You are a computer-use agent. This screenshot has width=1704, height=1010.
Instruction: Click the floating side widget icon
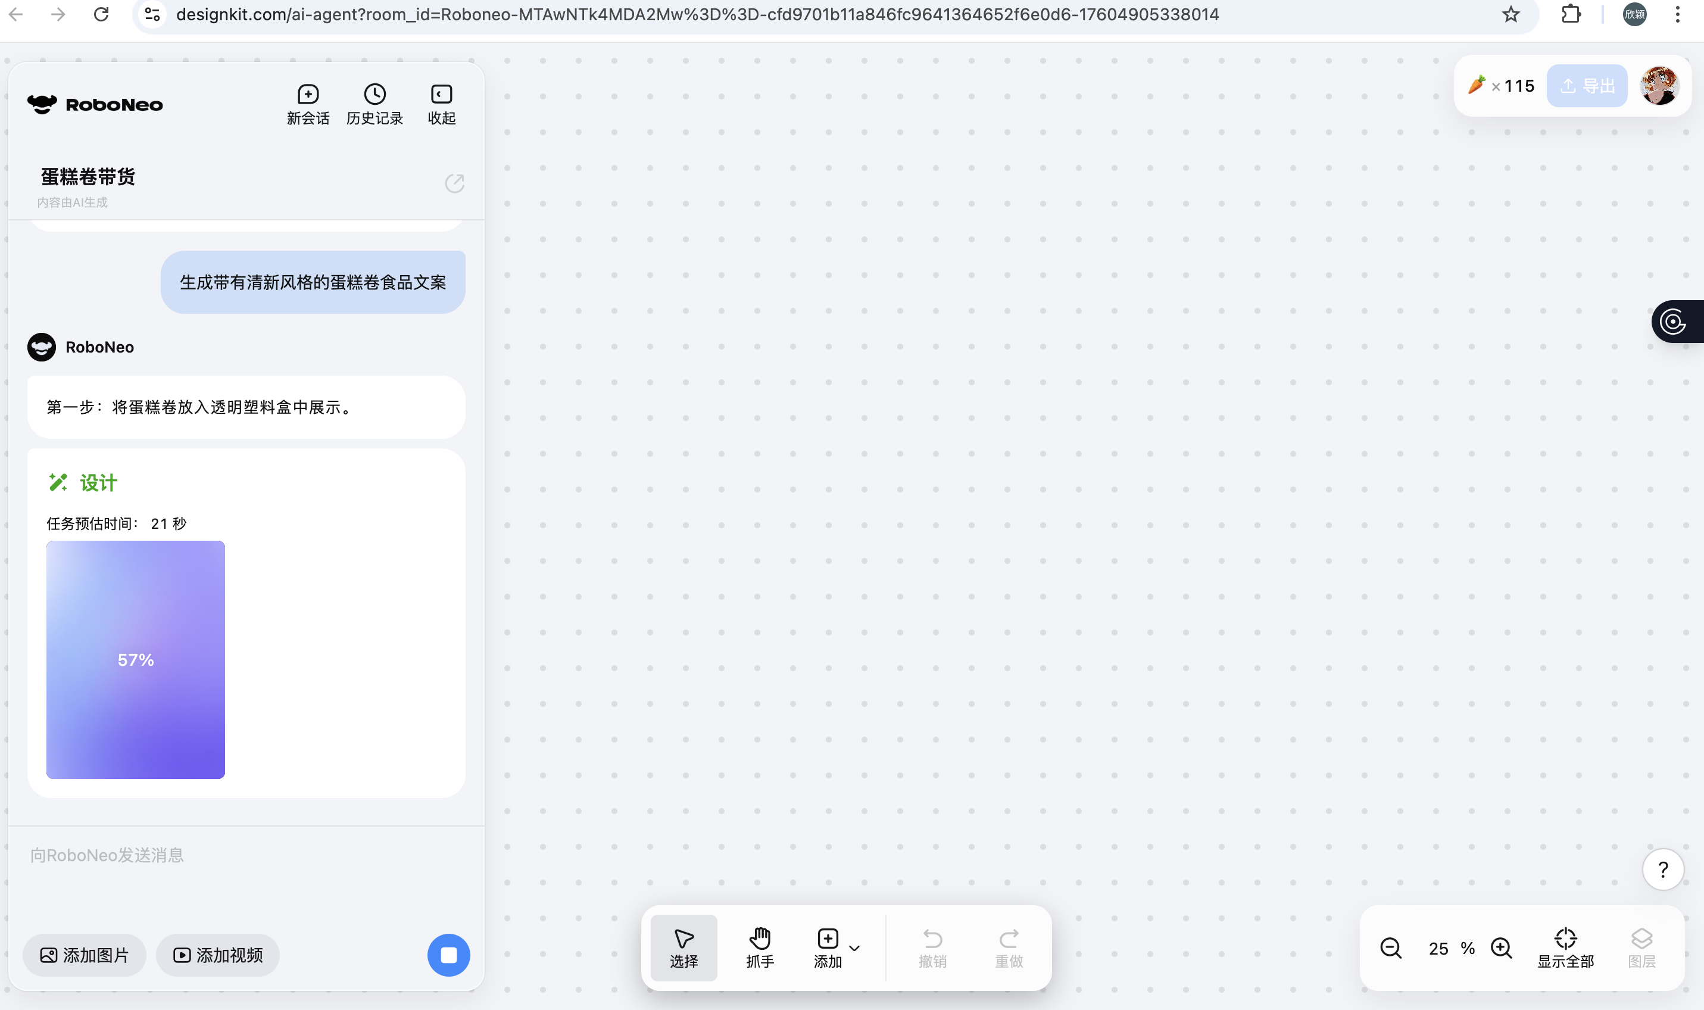click(x=1674, y=321)
